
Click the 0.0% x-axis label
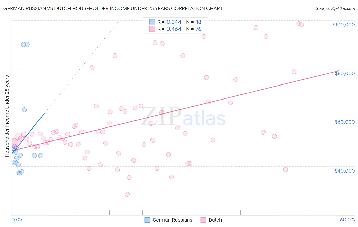coord(17,220)
